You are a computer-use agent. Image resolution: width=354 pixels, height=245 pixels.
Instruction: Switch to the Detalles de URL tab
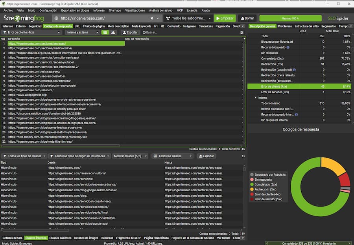pos(13,238)
